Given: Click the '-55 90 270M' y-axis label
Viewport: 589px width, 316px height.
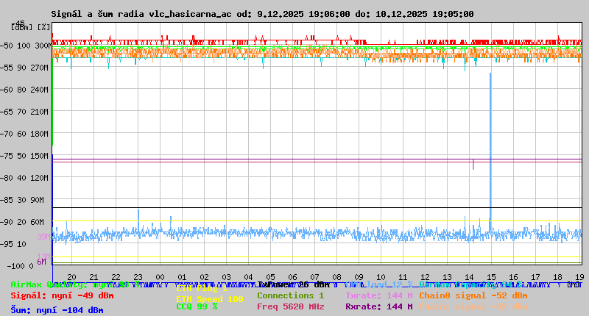Looking at the screenshot, I should (24, 68).
